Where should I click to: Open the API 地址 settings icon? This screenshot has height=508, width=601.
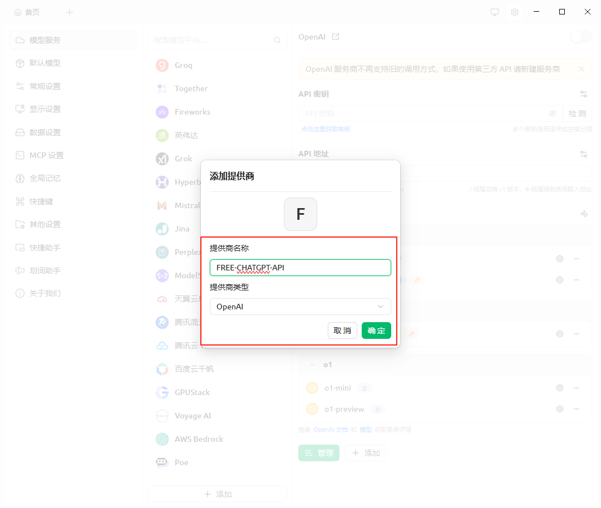[x=583, y=154]
